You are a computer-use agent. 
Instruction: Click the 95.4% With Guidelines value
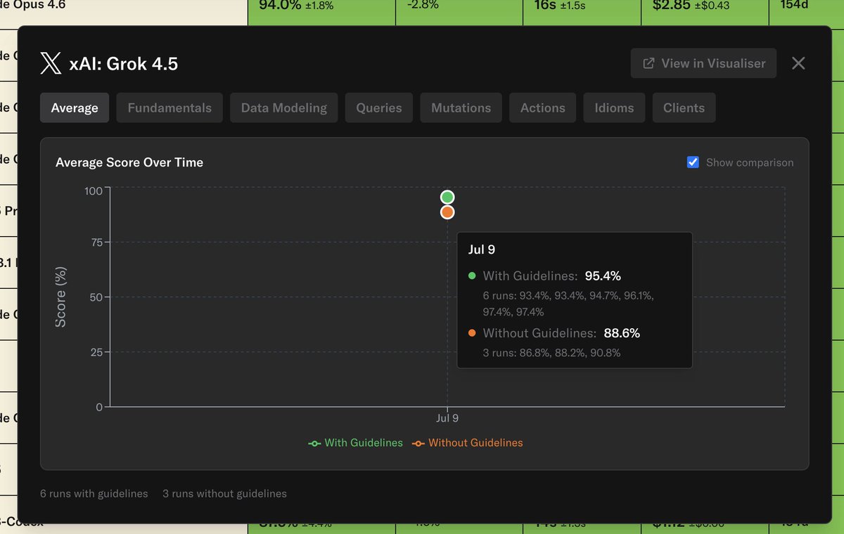(x=603, y=276)
